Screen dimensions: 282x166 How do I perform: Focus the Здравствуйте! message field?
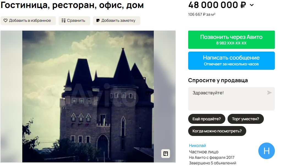[231, 99]
